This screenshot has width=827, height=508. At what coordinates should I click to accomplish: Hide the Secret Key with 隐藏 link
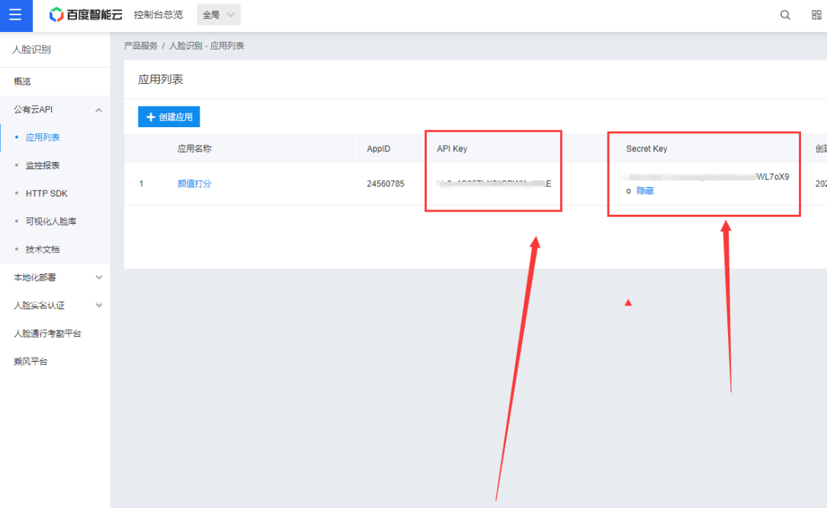645,191
